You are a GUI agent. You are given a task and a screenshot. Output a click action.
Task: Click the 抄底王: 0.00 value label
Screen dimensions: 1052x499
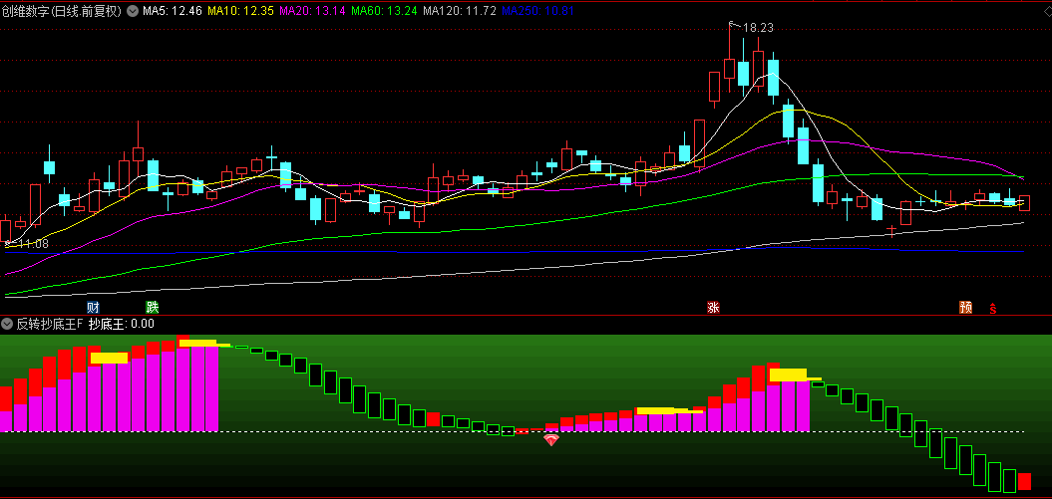(122, 324)
